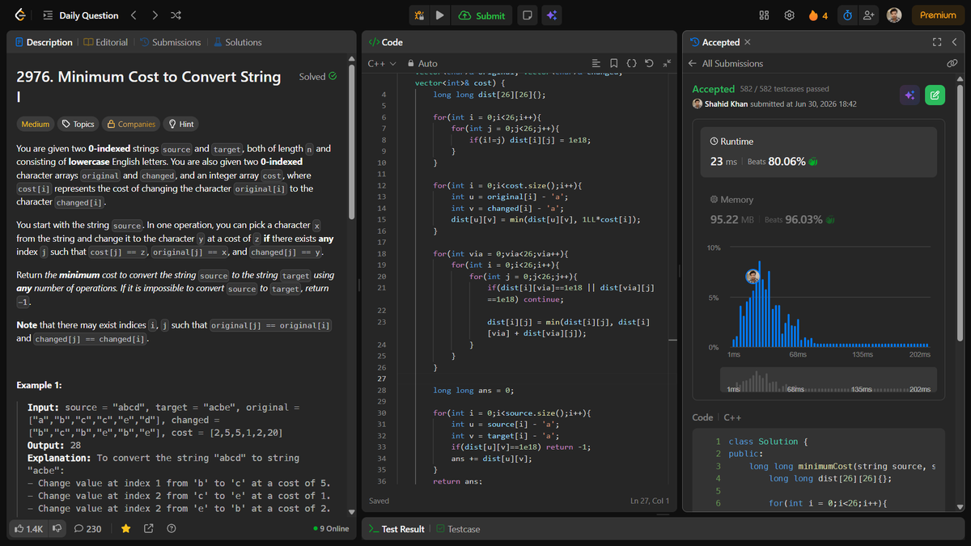Open the layout grid icon
971x546 pixels.
(764, 15)
